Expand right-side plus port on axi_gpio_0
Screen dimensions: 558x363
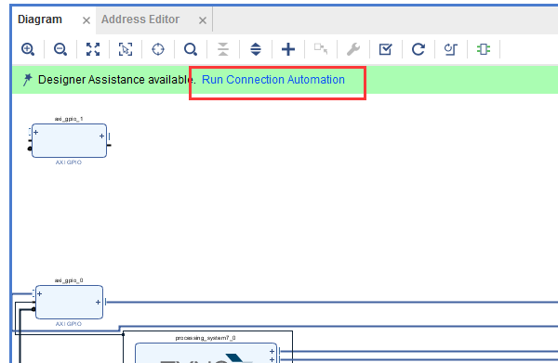(x=98, y=303)
